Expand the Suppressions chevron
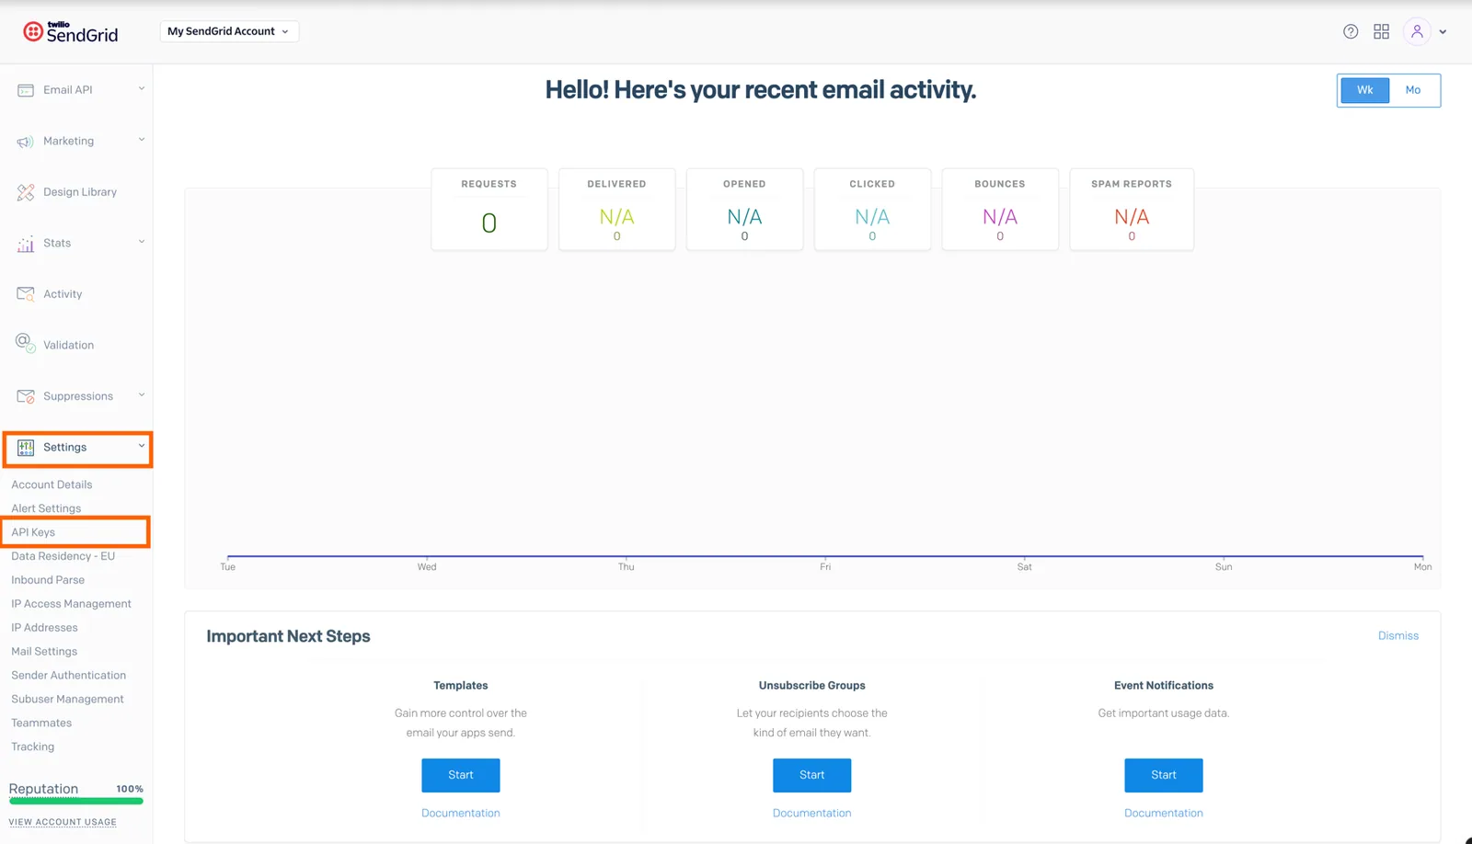The height and width of the screenshot is (844, 1472). coord(142,395)
